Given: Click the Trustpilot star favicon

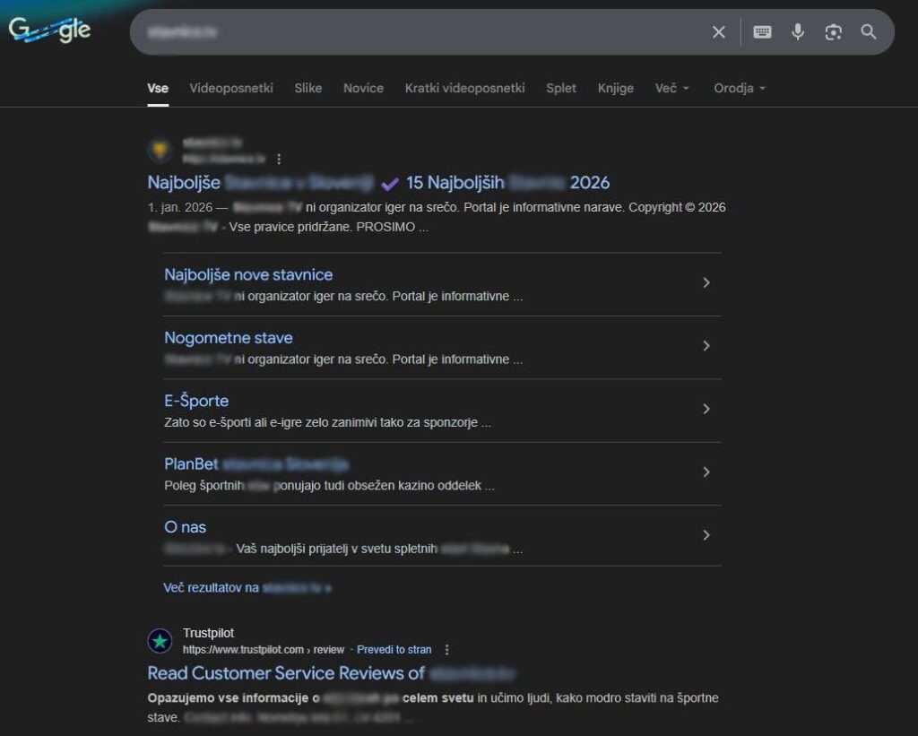Looking at the screenshot, I should [160, 641].
